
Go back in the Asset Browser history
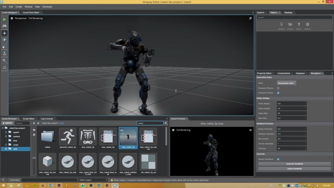[34, 123]
